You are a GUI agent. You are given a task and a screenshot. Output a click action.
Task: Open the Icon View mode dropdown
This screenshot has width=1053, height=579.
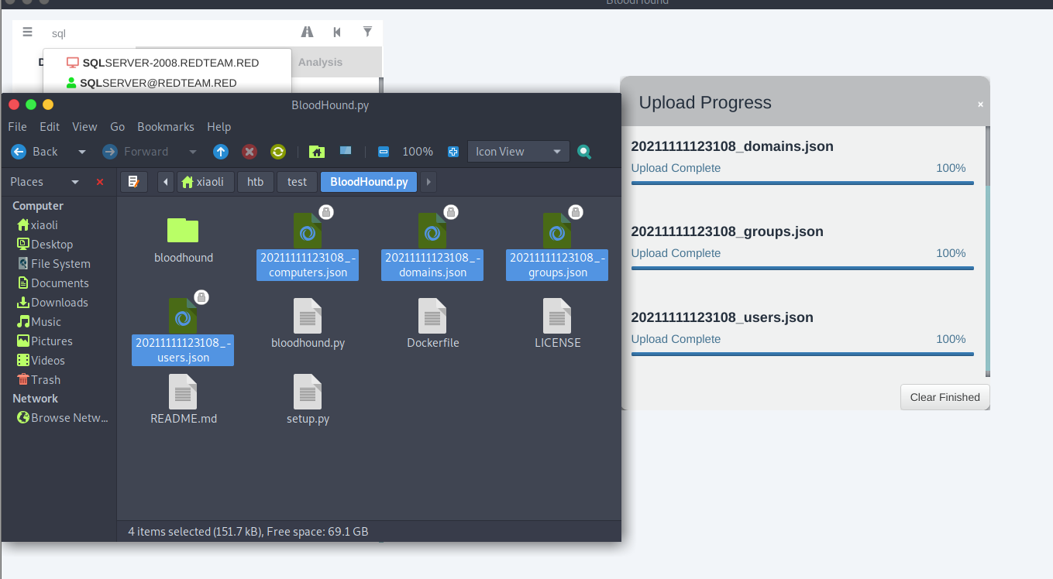coord(518,152)
